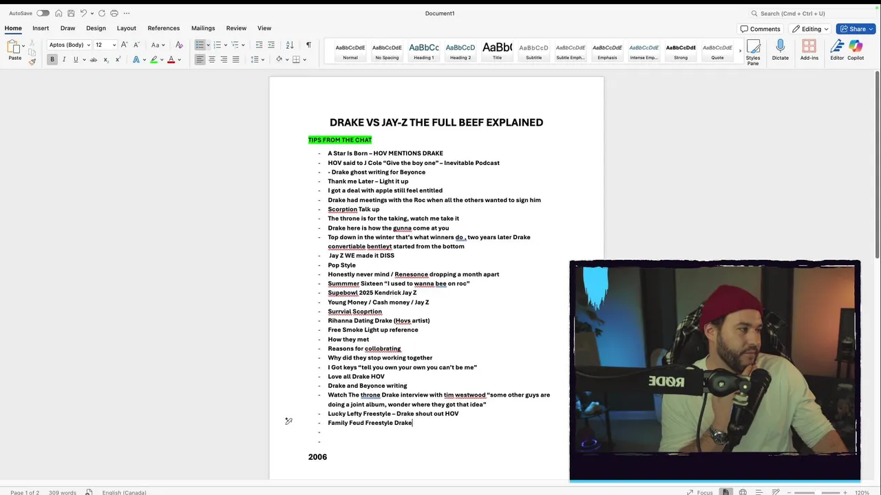Open the Copilot assistant

point(856,50)
